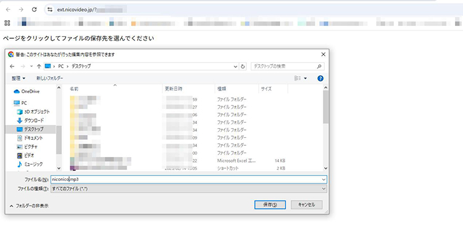Open the browser apps grid icon

tap(7, 23)
